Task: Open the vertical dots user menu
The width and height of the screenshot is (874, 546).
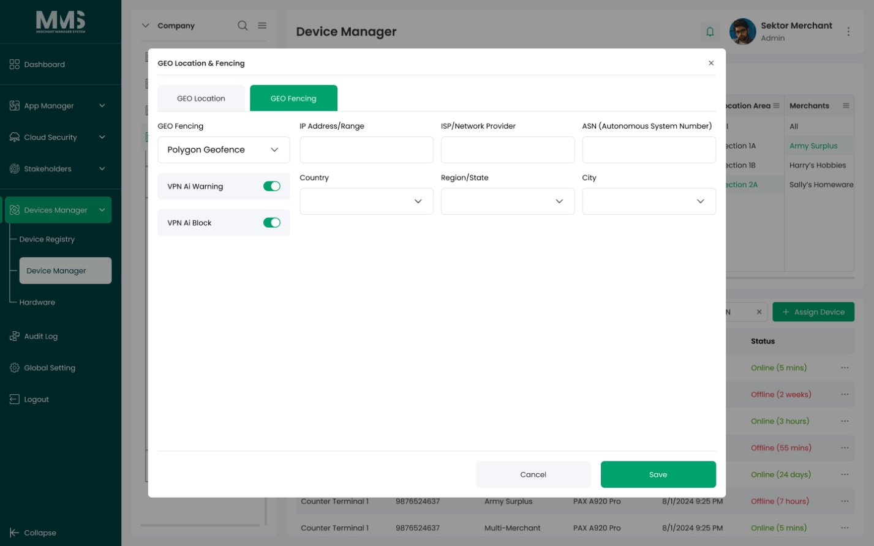Action: coord(848,31)
